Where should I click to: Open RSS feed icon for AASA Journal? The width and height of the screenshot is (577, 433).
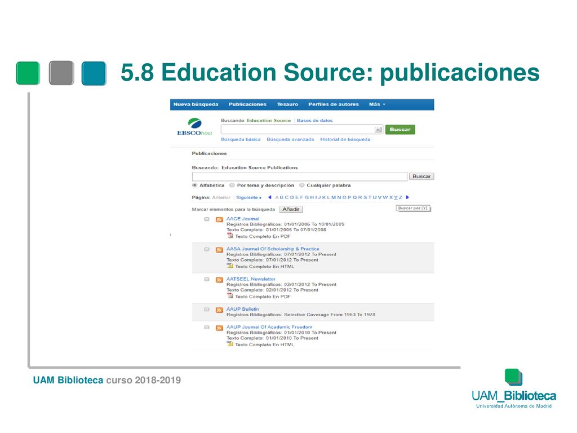tap(219, 250)
